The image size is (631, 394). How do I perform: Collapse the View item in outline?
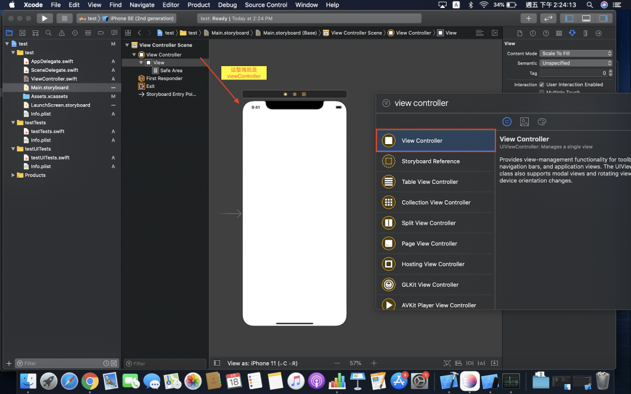pyautogui.click(x=141, y=63)
